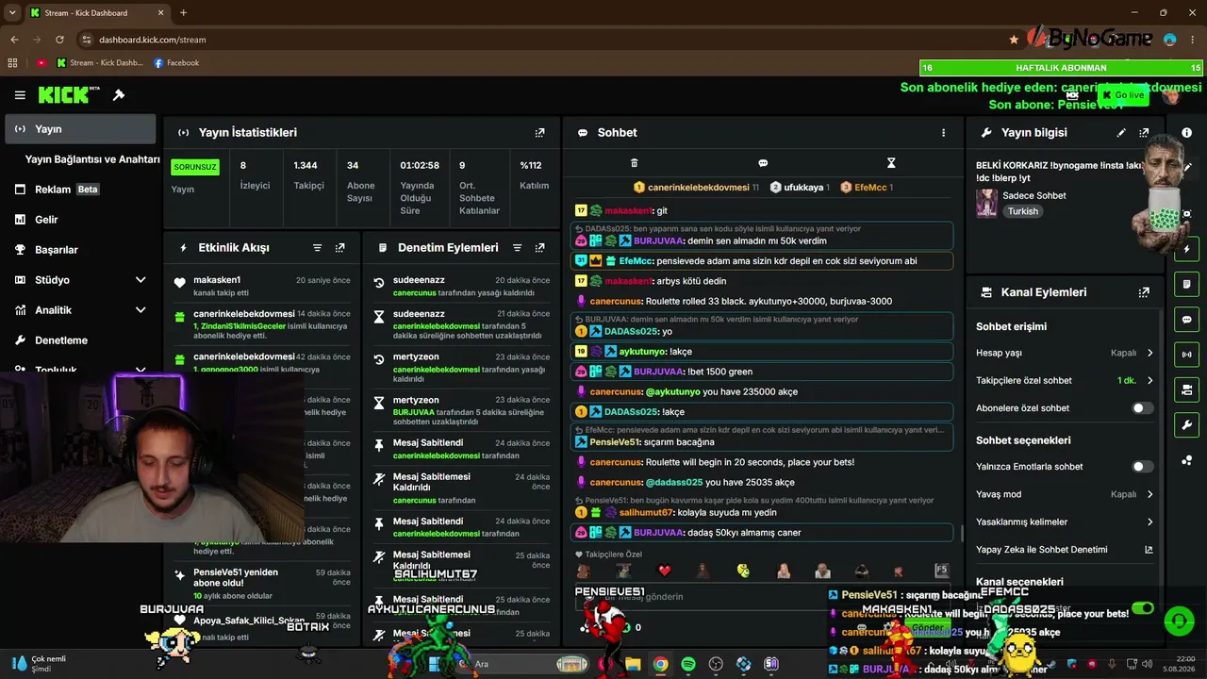Open Başarılar in the sidebar

point(80,250)
